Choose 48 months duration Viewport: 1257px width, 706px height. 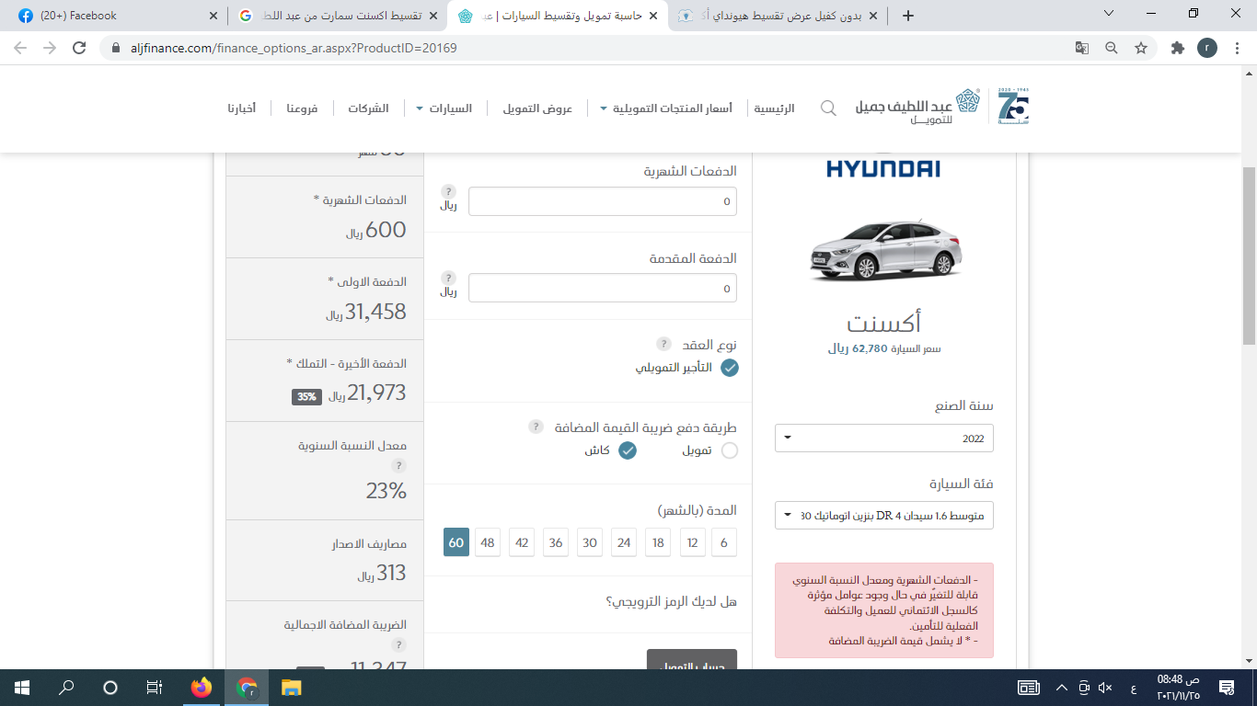488,542
